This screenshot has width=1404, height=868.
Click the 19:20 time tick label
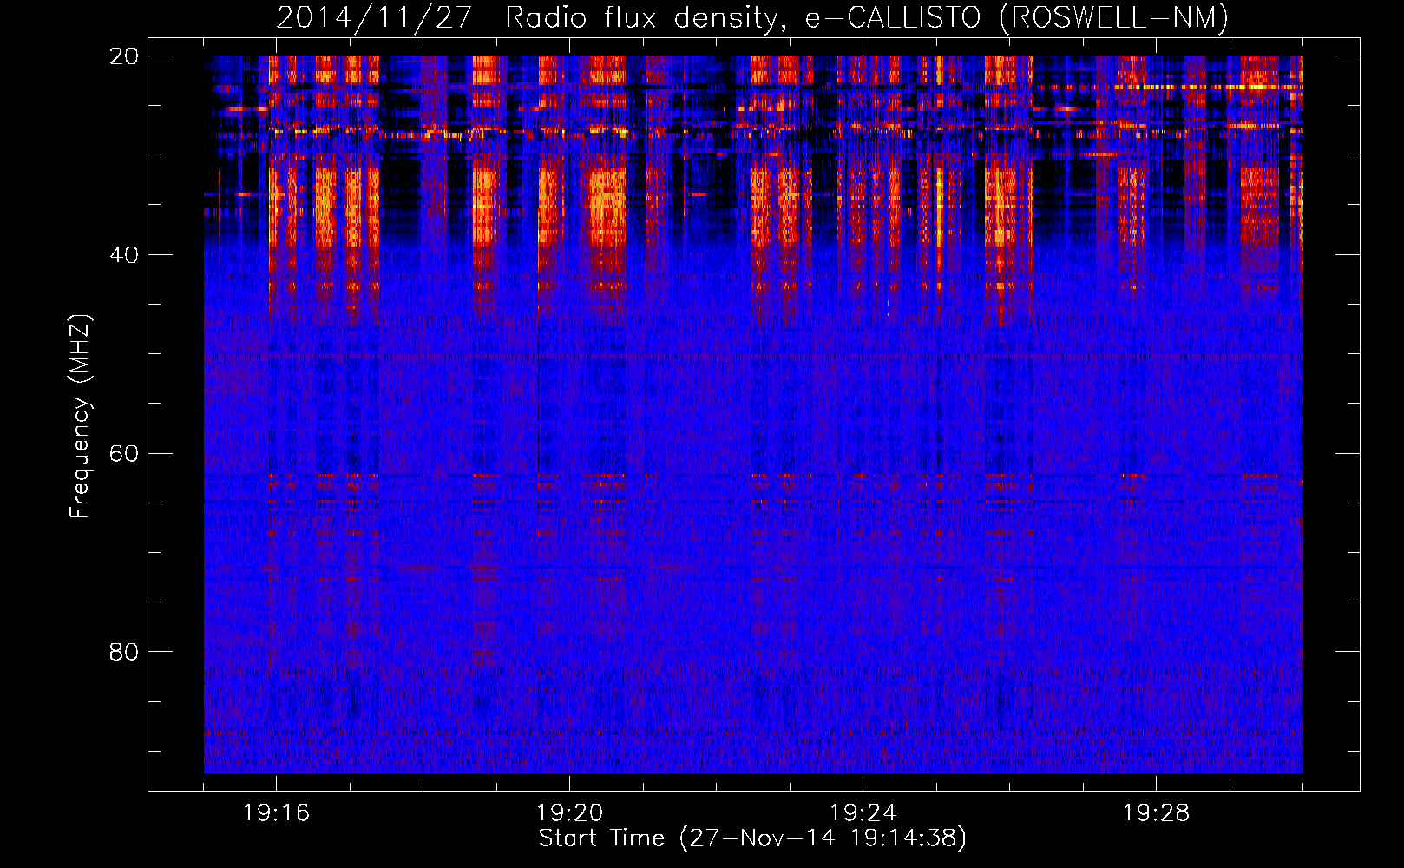(x=570, y=813)
